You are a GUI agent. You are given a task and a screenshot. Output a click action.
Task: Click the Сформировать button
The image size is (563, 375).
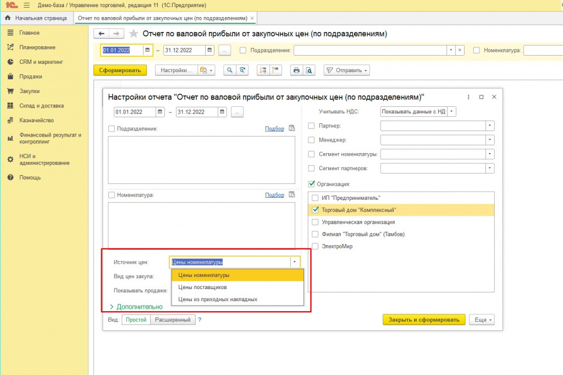120,70
